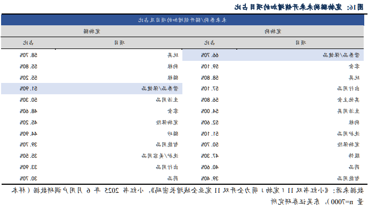Click the "项目" header under 宠物狗
The image size is (368, 209).
coord(301,43)
